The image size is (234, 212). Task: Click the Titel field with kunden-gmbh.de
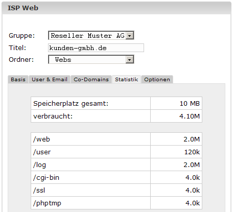click(x=96, y=48)
